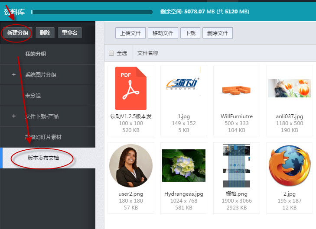
Task: Expand the 系统图片分组 tree node
Action: (x=14, y=74)
